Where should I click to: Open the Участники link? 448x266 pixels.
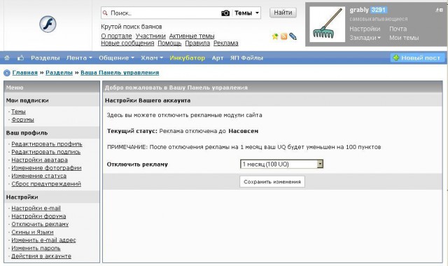(x=150, y=36)
